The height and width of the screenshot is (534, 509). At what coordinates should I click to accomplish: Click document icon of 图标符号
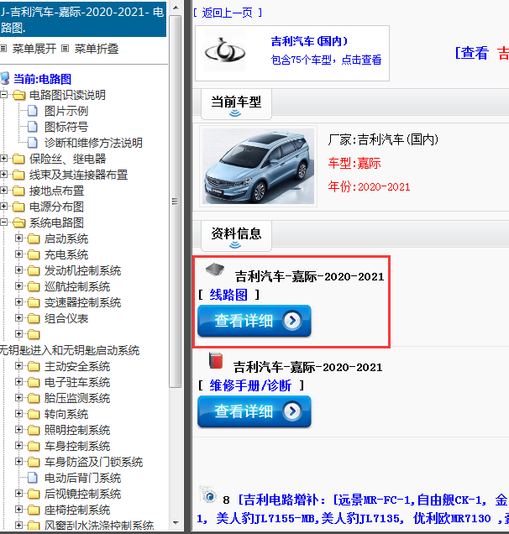coord(33,127)
